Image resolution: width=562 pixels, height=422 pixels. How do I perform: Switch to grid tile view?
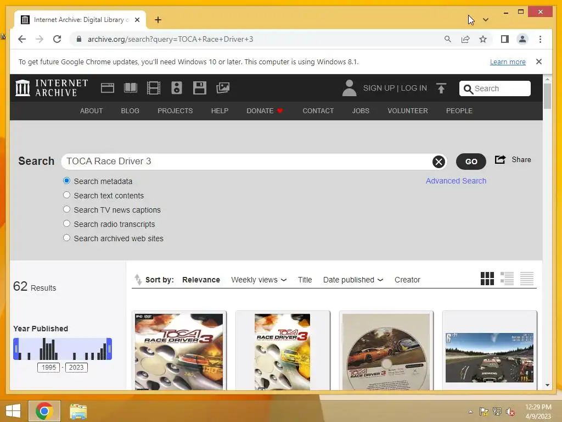tap(487, 279)
